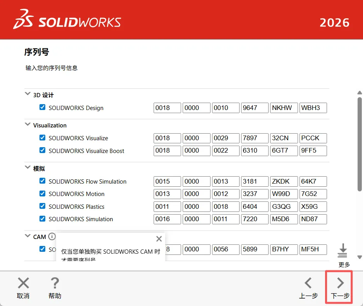
Task: Click Plastics serial field 0018
Action: point(226,206)
